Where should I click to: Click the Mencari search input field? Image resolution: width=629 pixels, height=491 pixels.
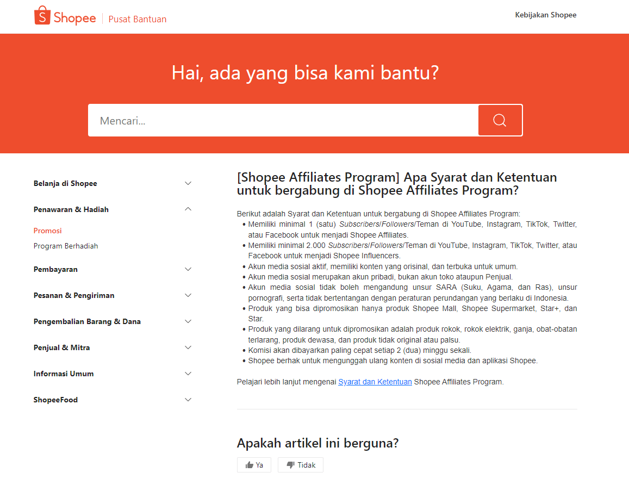tap(283, 120)
